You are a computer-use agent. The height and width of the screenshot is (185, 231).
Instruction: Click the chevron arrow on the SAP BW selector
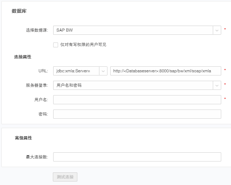(x=217, y=30)
